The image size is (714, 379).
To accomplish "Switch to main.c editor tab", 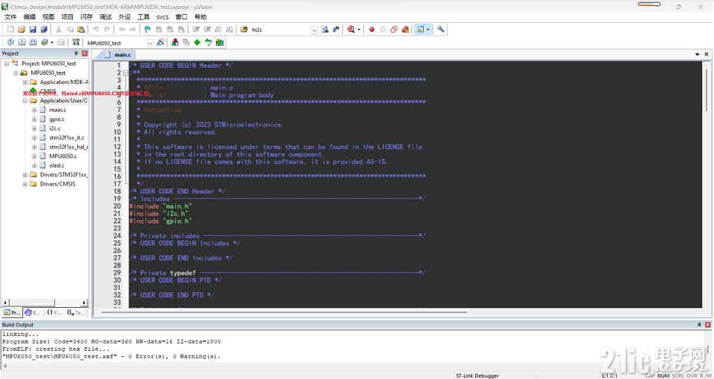I will point(118,55).
